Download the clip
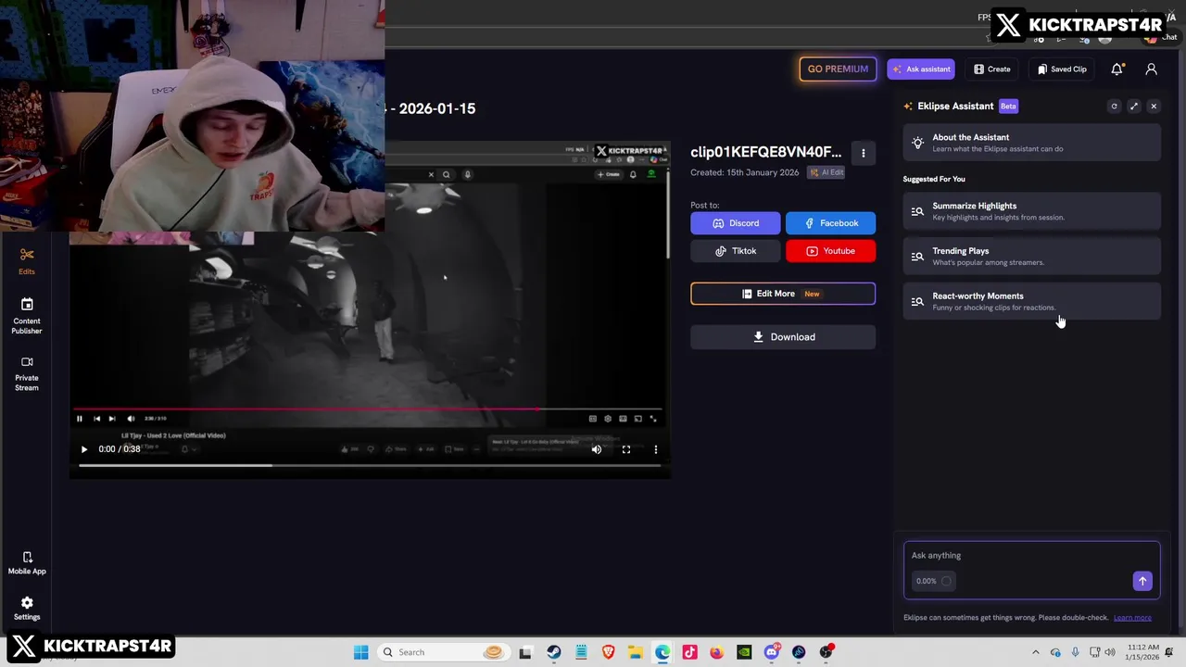 pyautogui.click(x=783, y=337)
